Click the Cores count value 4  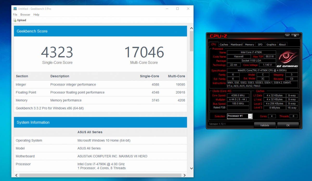click(272, 116)
